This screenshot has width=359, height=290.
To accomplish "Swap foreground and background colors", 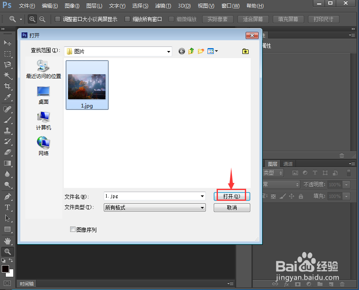I will pyautogui.click(x=11, y=260).
